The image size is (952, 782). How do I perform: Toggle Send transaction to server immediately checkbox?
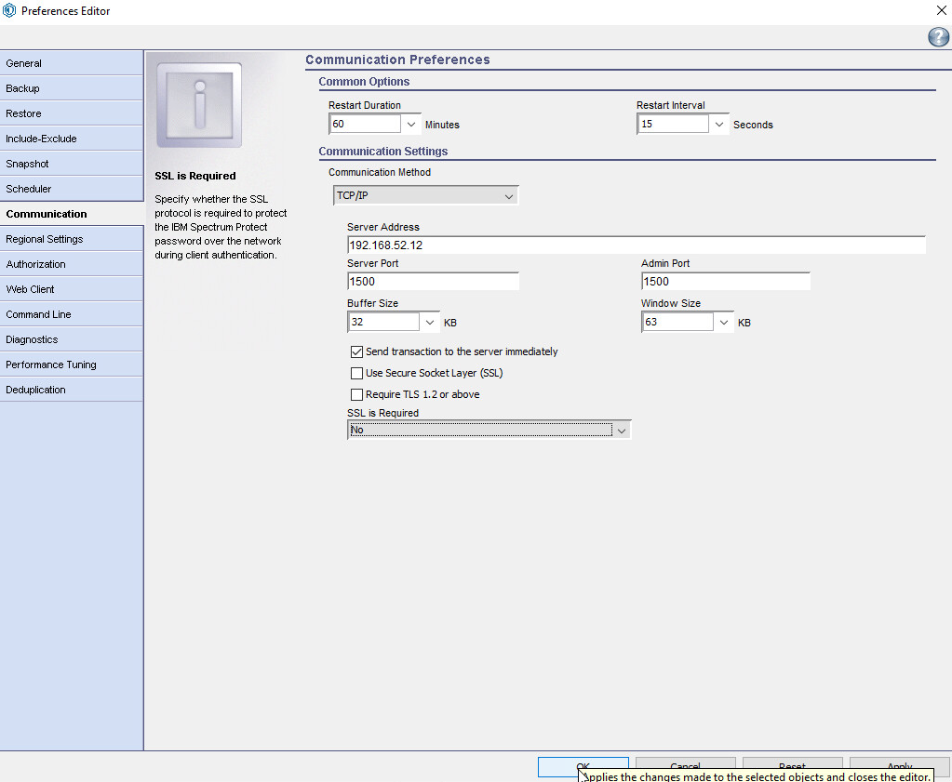[x=356, y=351]
